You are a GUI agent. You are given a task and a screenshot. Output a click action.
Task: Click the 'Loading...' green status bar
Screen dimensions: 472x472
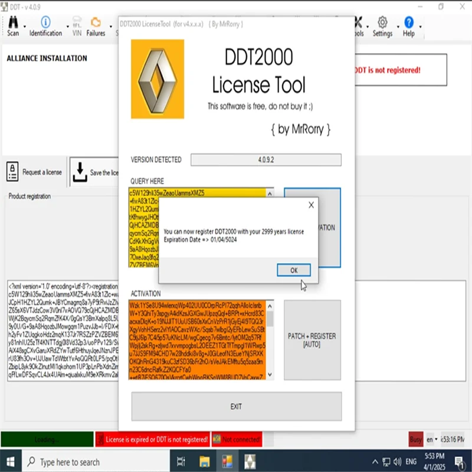tap(47, 439)
